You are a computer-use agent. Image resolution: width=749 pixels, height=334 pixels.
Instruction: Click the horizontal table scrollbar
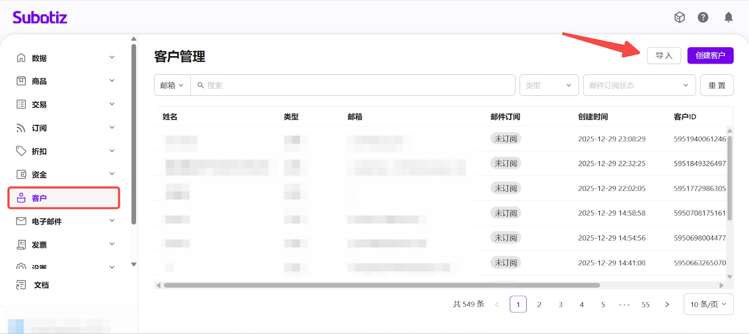[x=382, y=285]
